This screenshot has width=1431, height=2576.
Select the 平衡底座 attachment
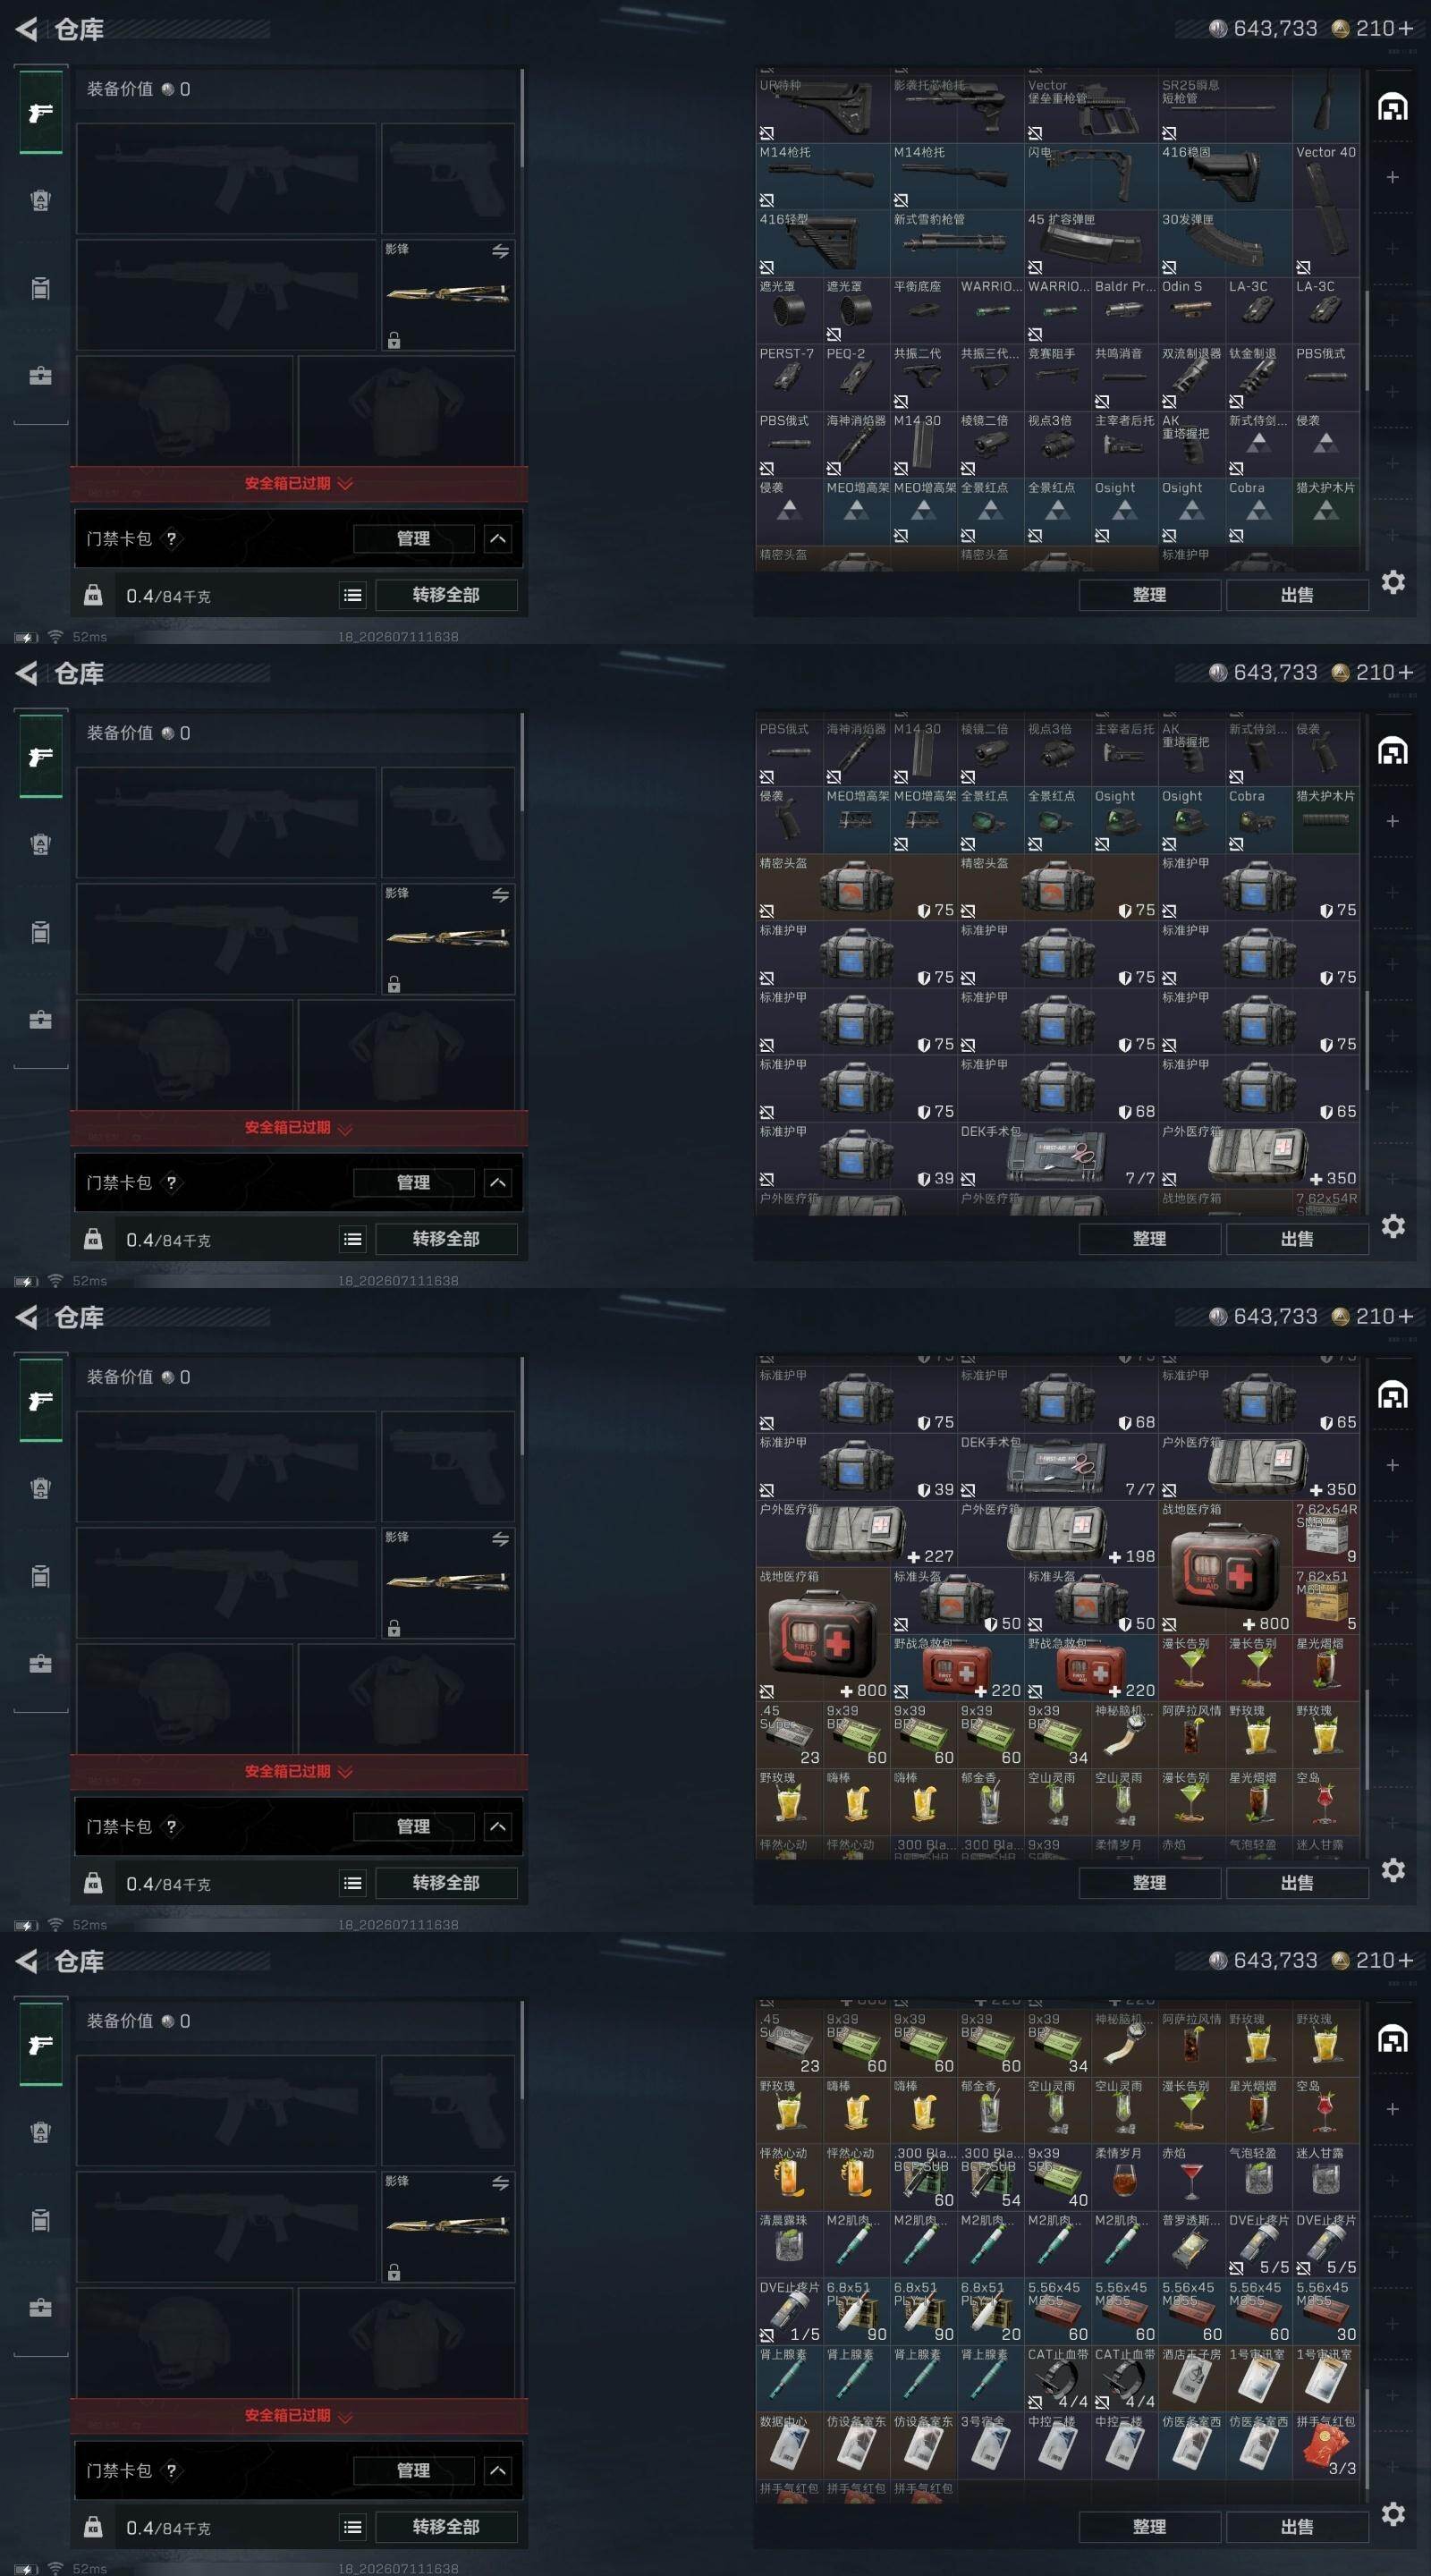coord(924,310)
